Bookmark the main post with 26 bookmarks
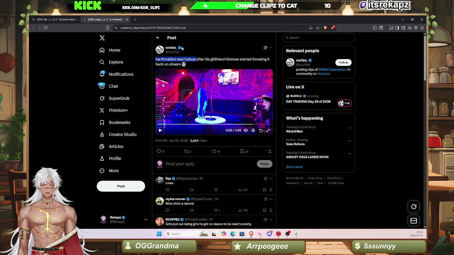The width and height of the screenshot is (454, 255). pos(244,151)
